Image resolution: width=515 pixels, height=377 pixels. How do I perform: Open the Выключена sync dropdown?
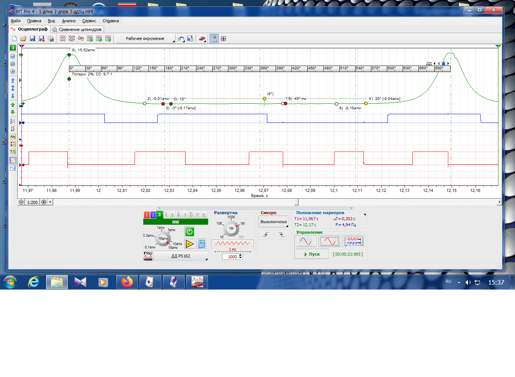[274, 222]
